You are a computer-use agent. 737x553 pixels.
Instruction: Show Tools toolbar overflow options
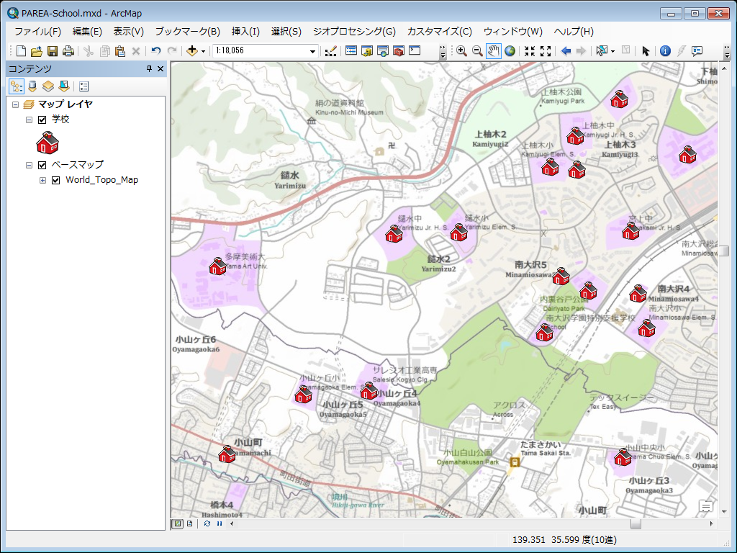(x=727, y=52)
